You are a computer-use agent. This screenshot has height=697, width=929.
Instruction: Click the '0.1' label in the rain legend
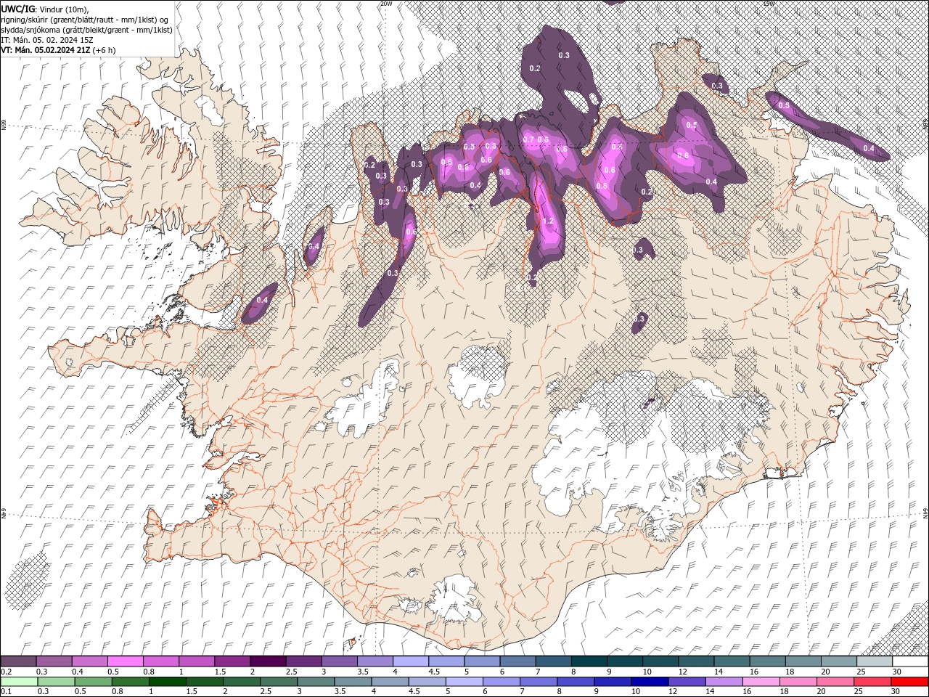pyautogui.click(x=6, y=692)
